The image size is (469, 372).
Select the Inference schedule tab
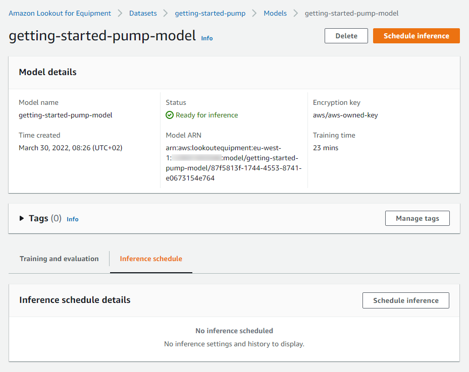click(151, 259)
